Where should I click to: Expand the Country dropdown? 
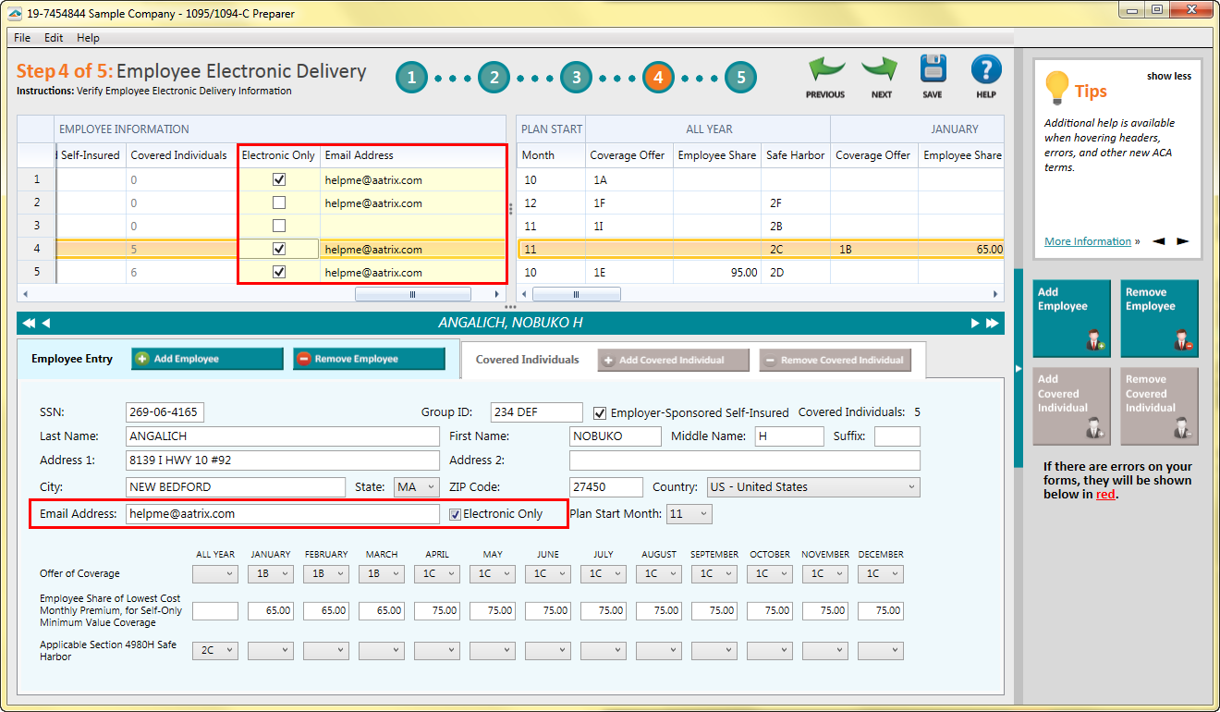point(813,487)
